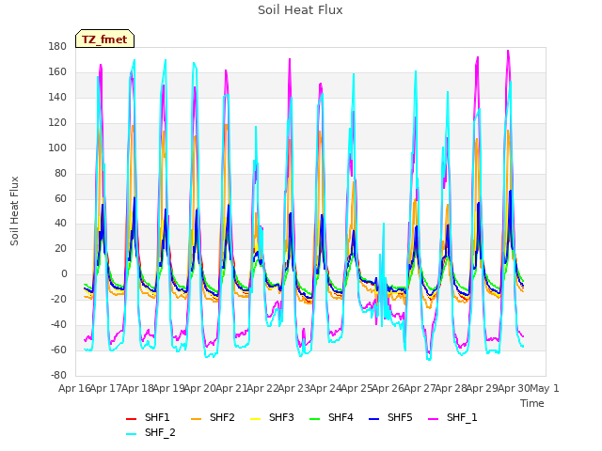Click the green SHF4 legend color marker
The height and width of the screenshot is (451, 602).
tap(315, 419)
